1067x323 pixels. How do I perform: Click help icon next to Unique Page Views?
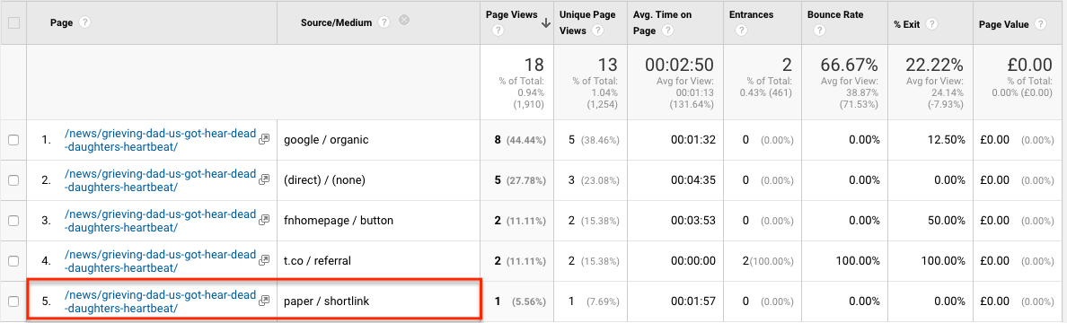tap(597, 30)
